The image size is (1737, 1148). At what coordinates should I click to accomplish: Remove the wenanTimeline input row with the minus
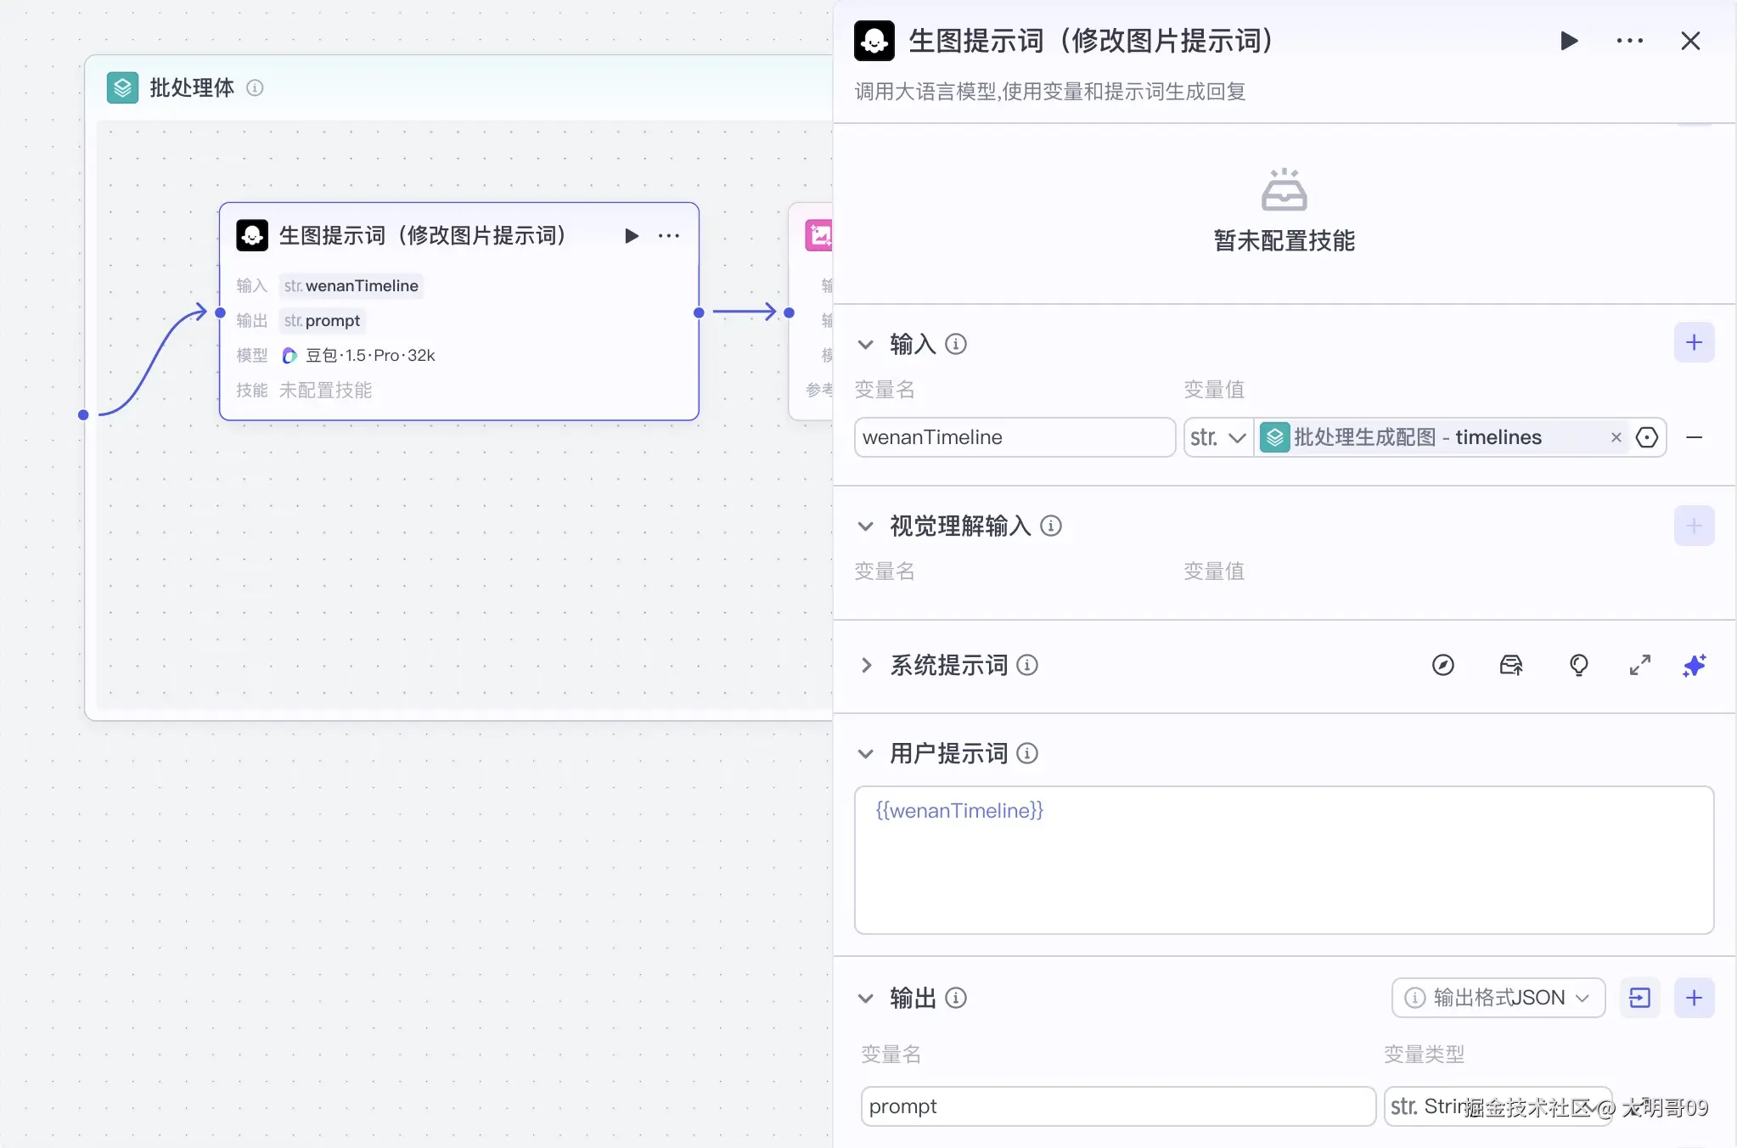pyautogui.click(x=1694, y=437)
